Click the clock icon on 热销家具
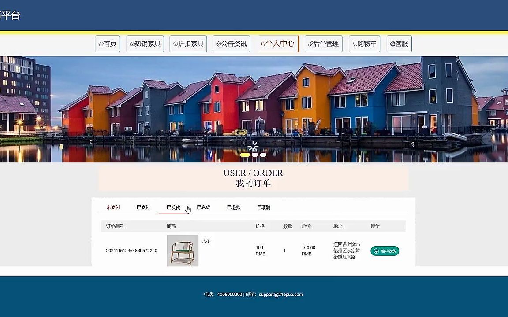The image size is (508, 317). [x=133, y=44]
